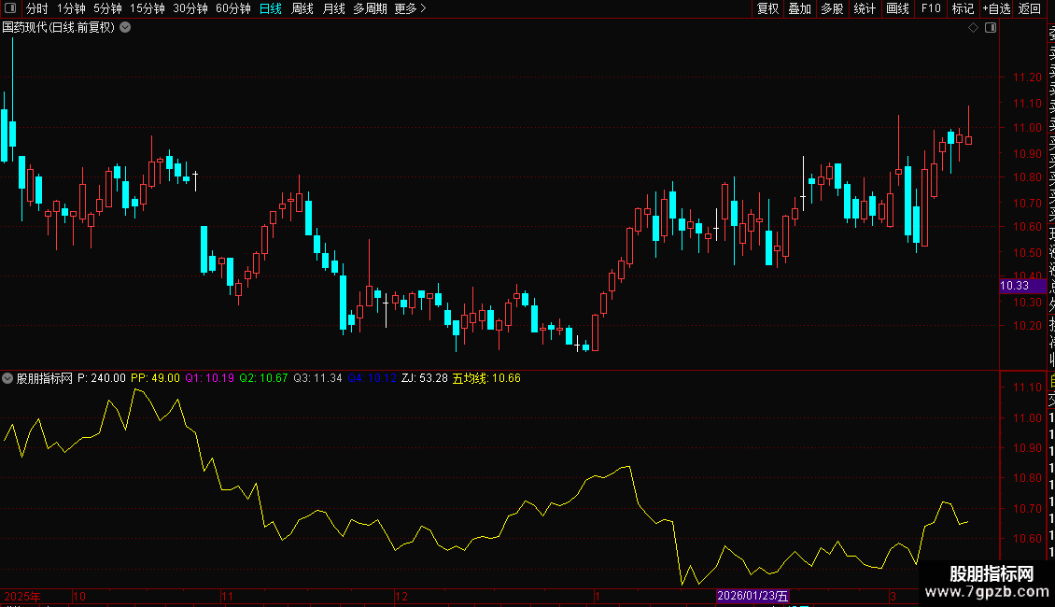Click the P: 240.00 indicator value
Viewport: 1055px width, 607px height.
(x=102, y=378)
